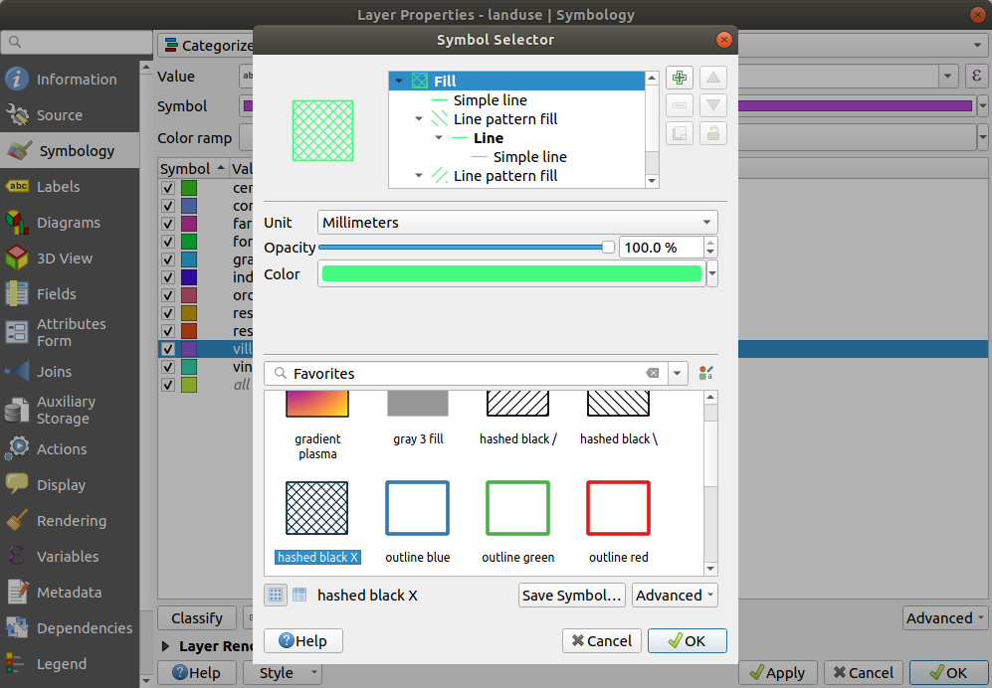The height and width of the screenshot is (688, 992).
Task: Click the Save Symbol button
Action: coord(572,596)
